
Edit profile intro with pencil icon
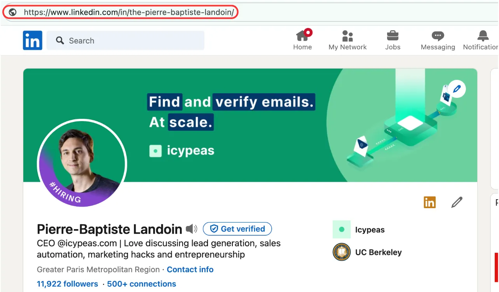pyautogui.click(x=457, y=202)
